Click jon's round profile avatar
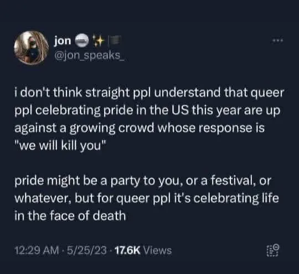 click(x=31, y=48)
